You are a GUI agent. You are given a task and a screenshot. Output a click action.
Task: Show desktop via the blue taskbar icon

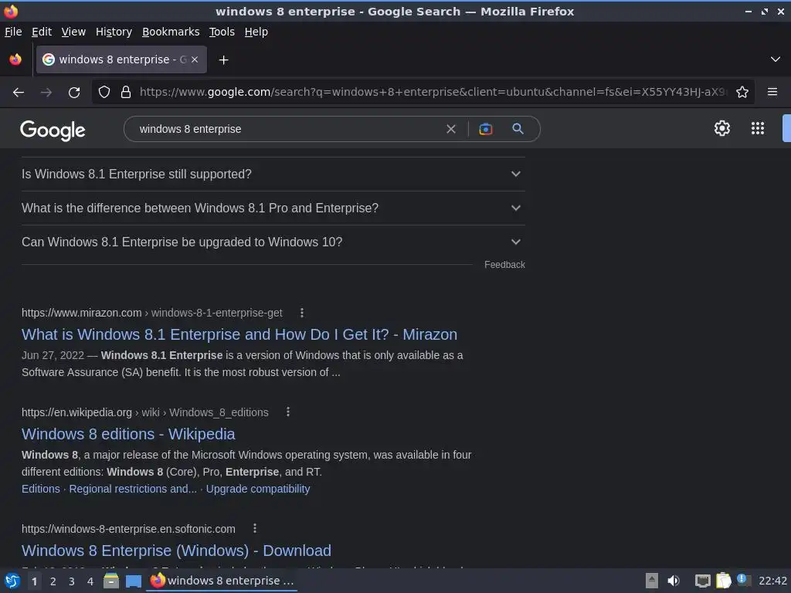coord(133,581)
